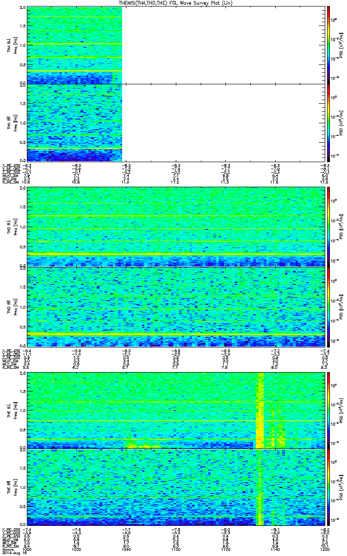347x556 pixels.
Task: Click the yellow line near 1.0 Hz in top THA spectrogram
Action: pyautogui.click(x=74, y=44)
